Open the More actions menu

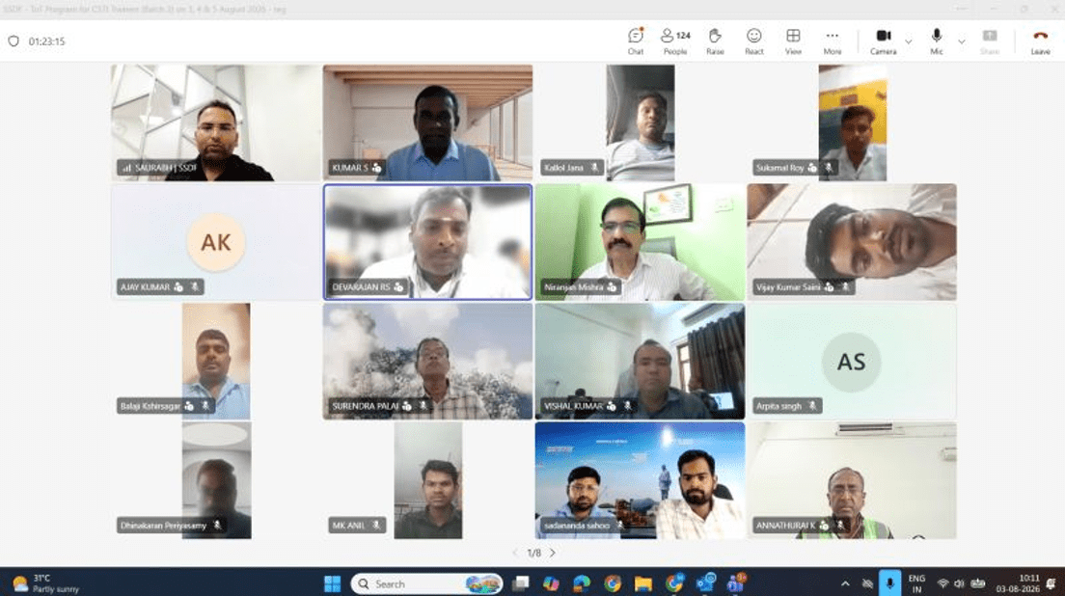(x=832, y=41)
